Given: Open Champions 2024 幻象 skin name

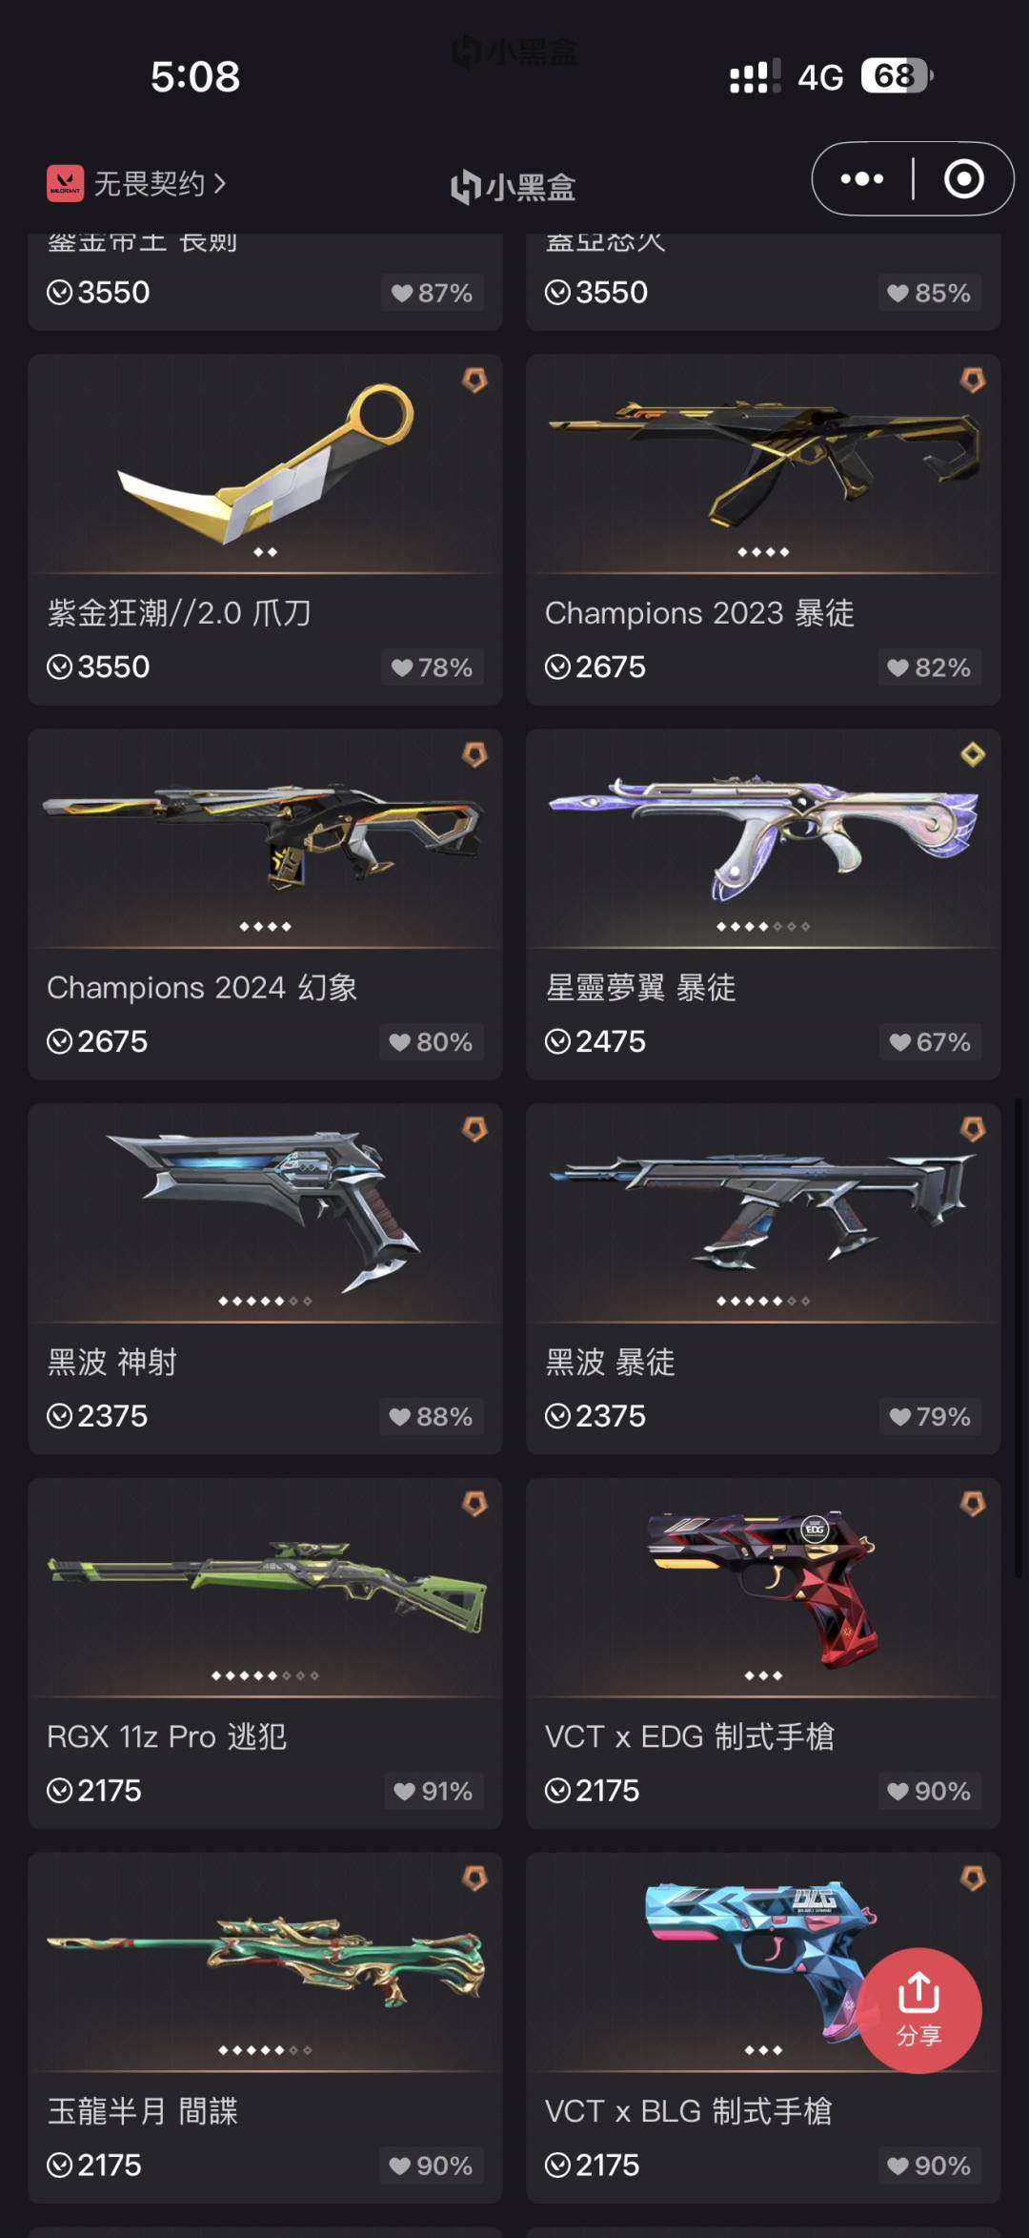Looking at the screenshot, I should [x=202, y=988].
